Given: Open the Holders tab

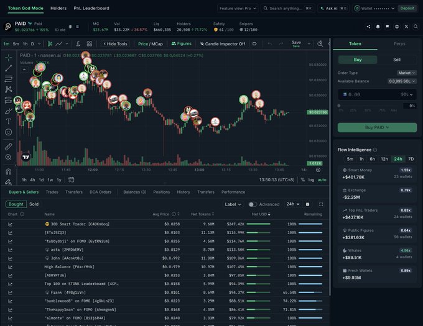Looking at the screenshot, I should (58, 8).
